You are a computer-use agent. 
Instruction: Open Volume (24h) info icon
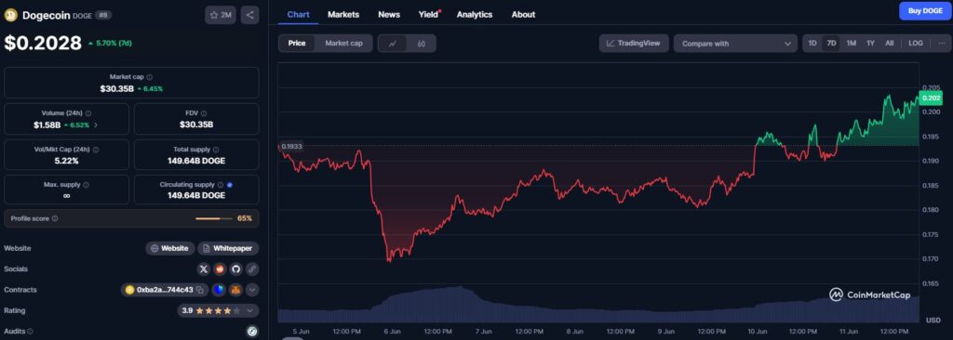(x=88, y=113)
